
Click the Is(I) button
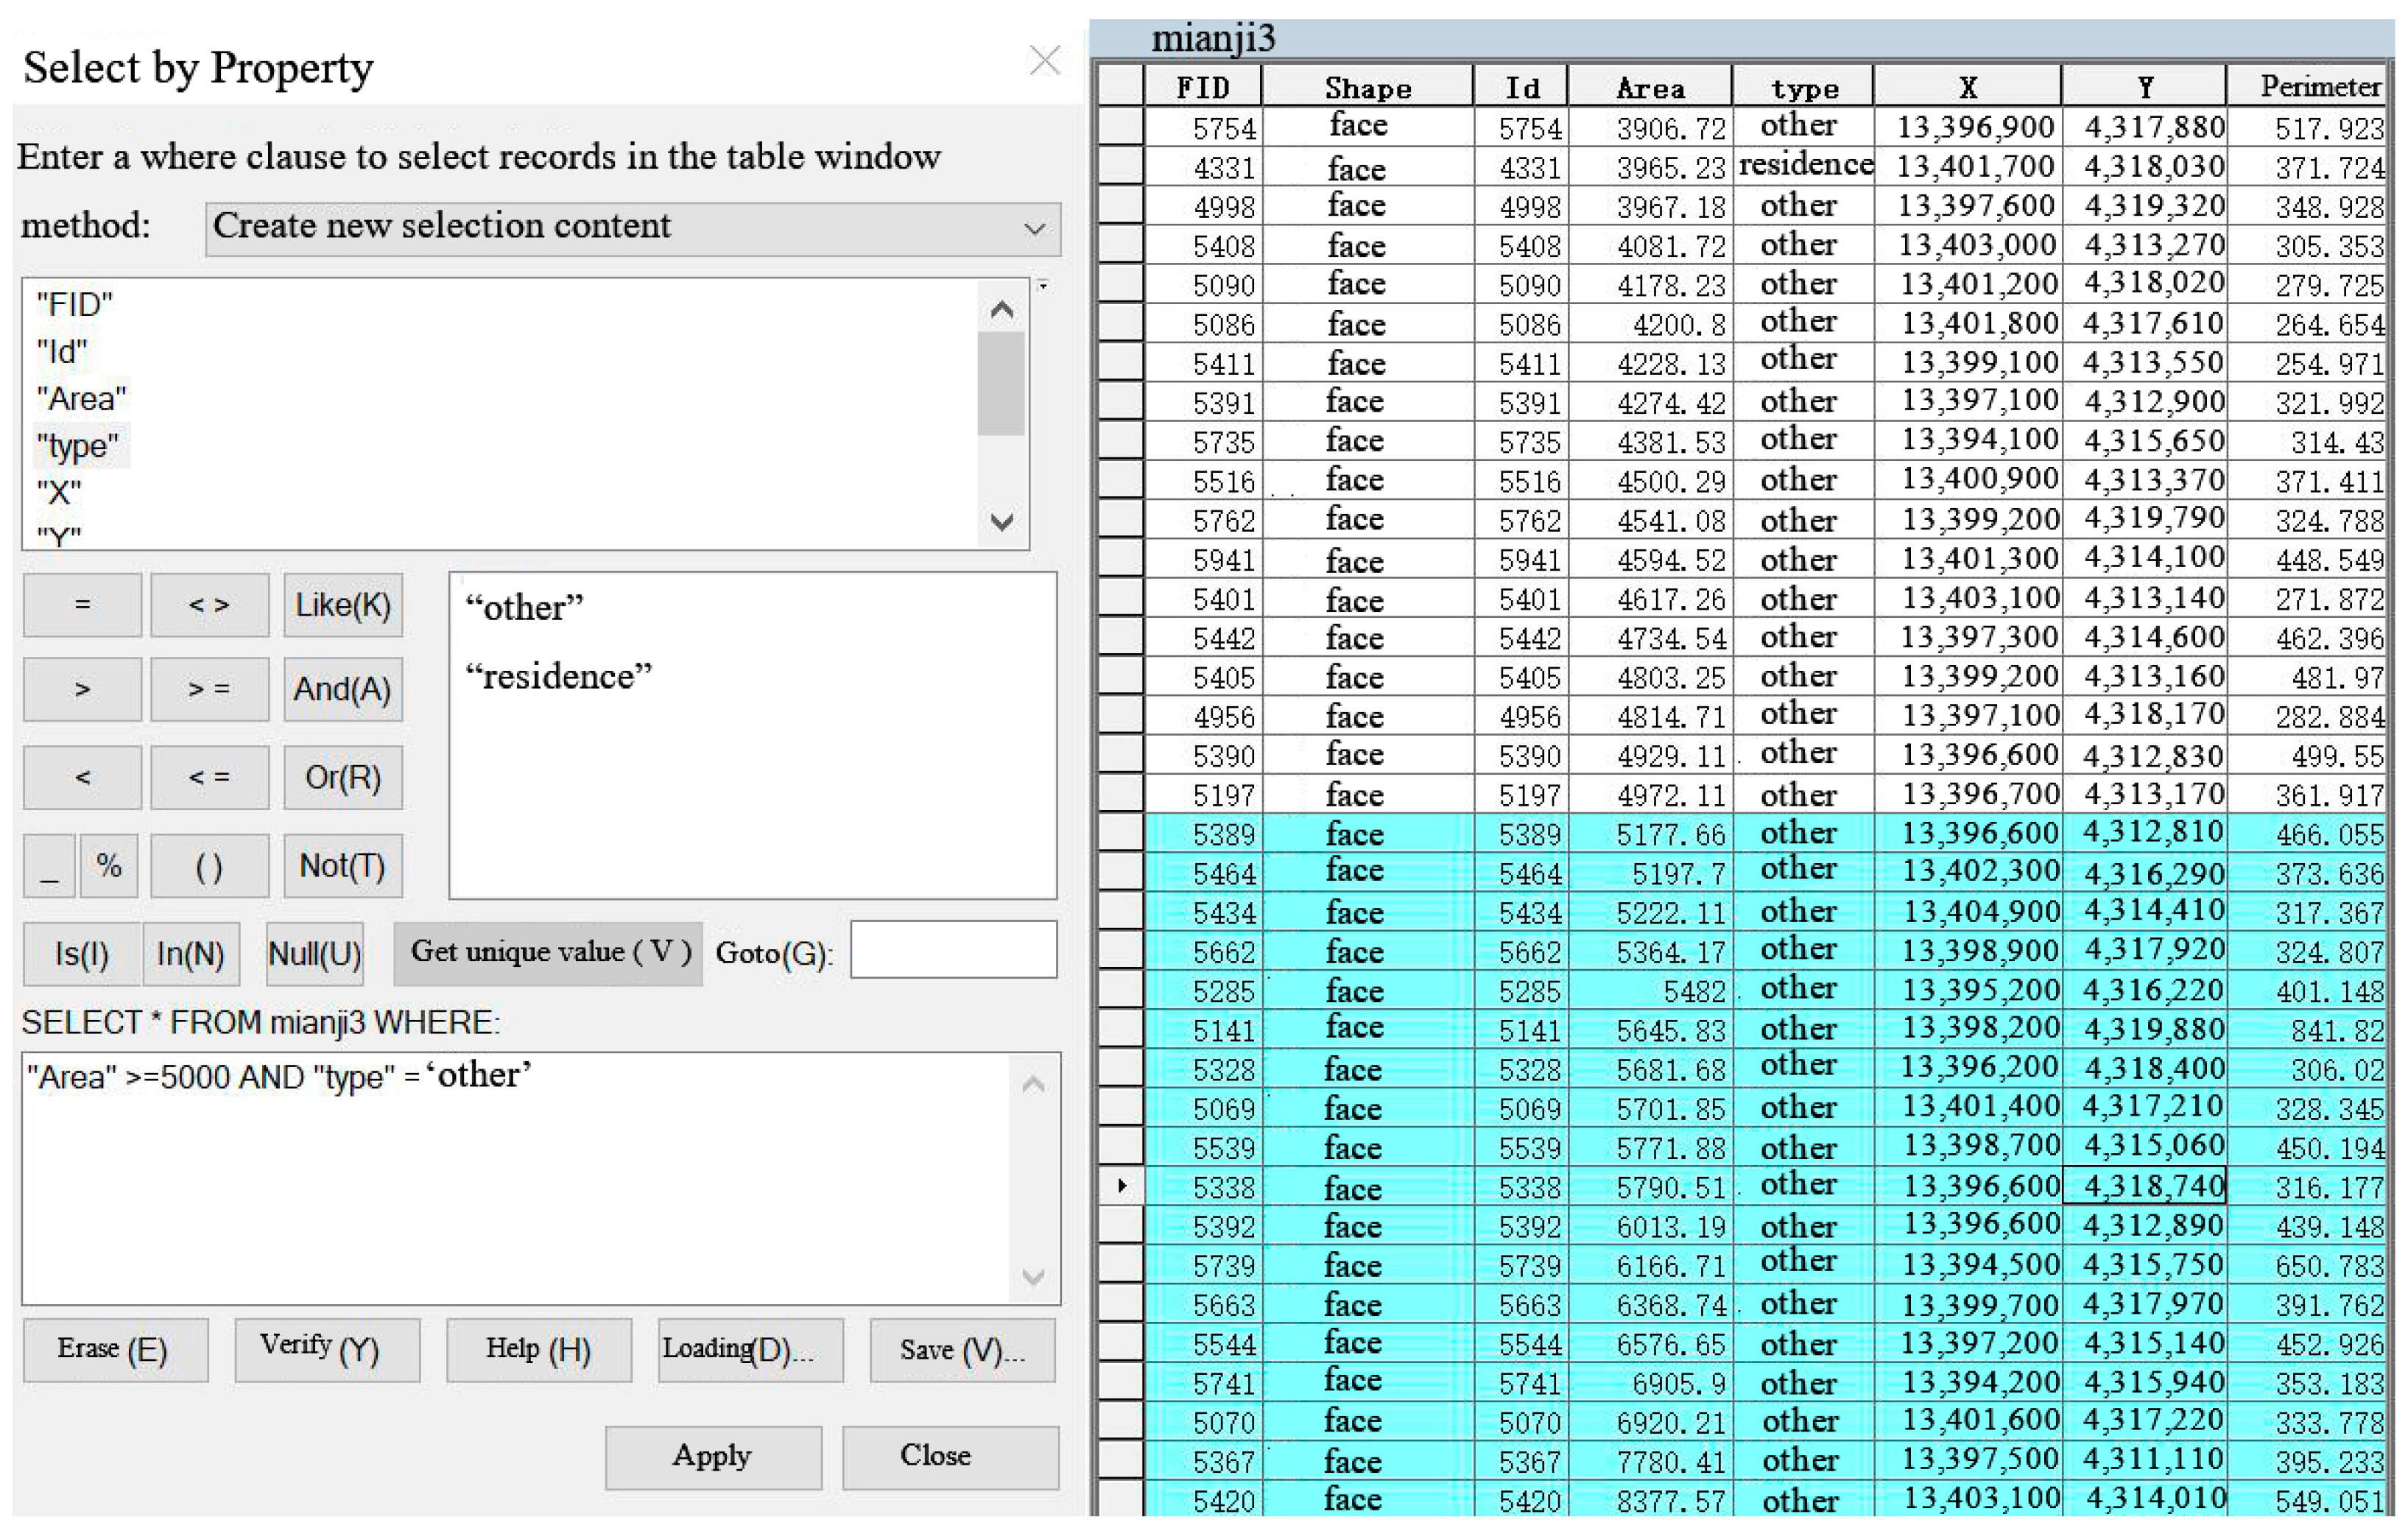click(x=82, y=953)
